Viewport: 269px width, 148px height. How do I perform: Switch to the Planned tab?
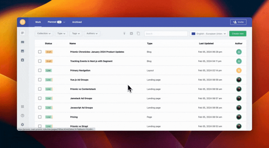click(x=52, y=22)
